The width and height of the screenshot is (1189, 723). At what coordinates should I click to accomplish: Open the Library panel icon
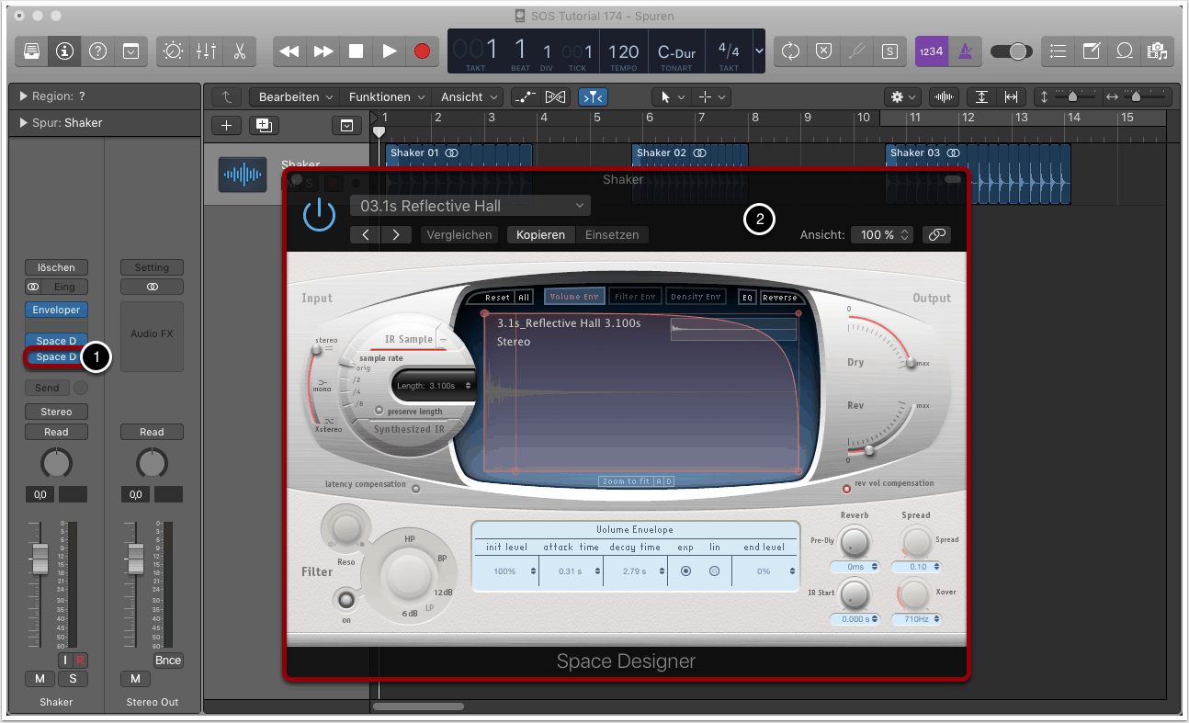coord(31,51)
